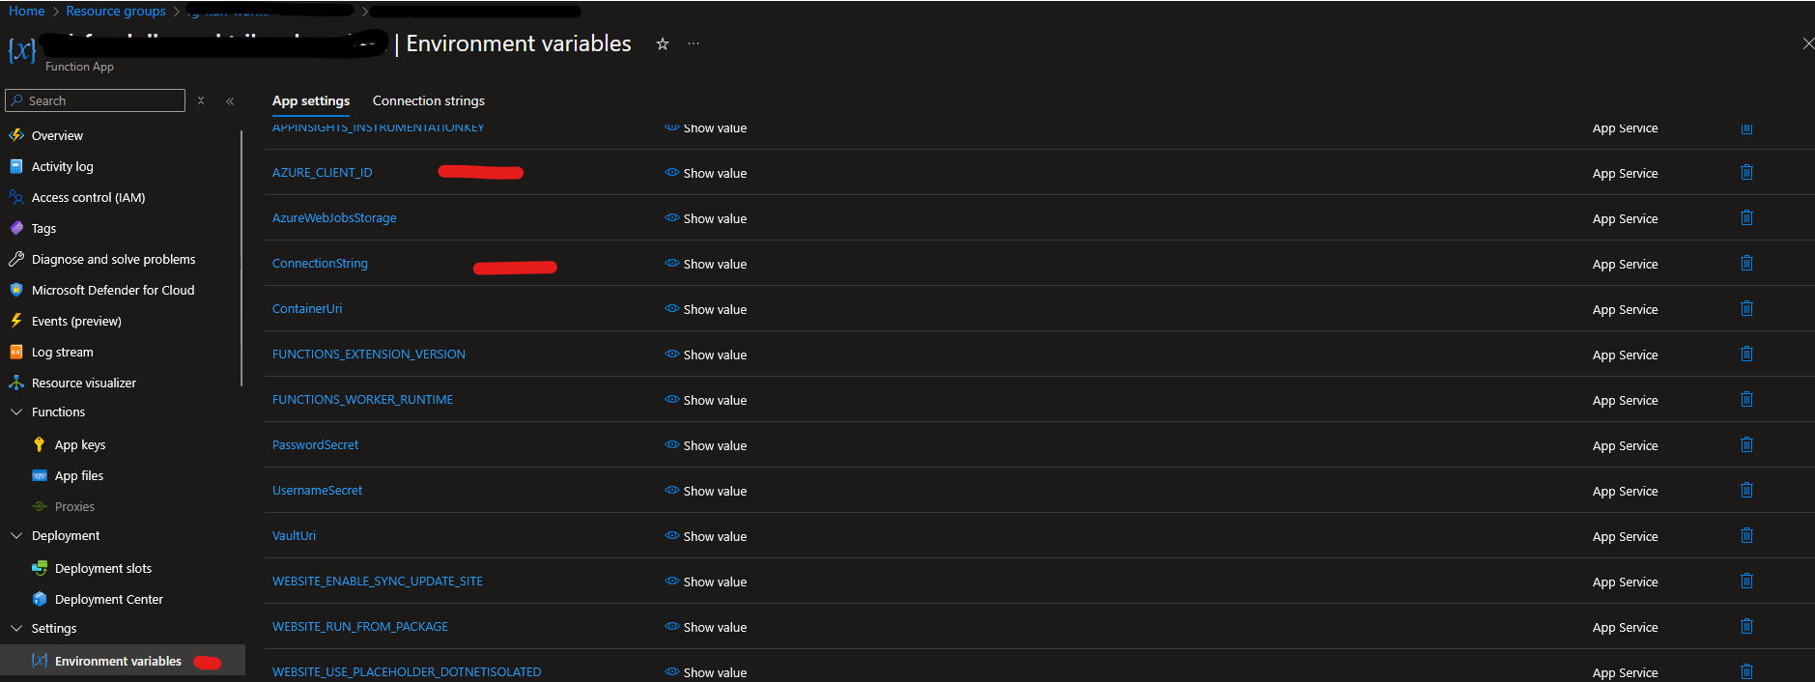Open Resource visualizer
The image size is (1815, 682).
pos(83,383)
